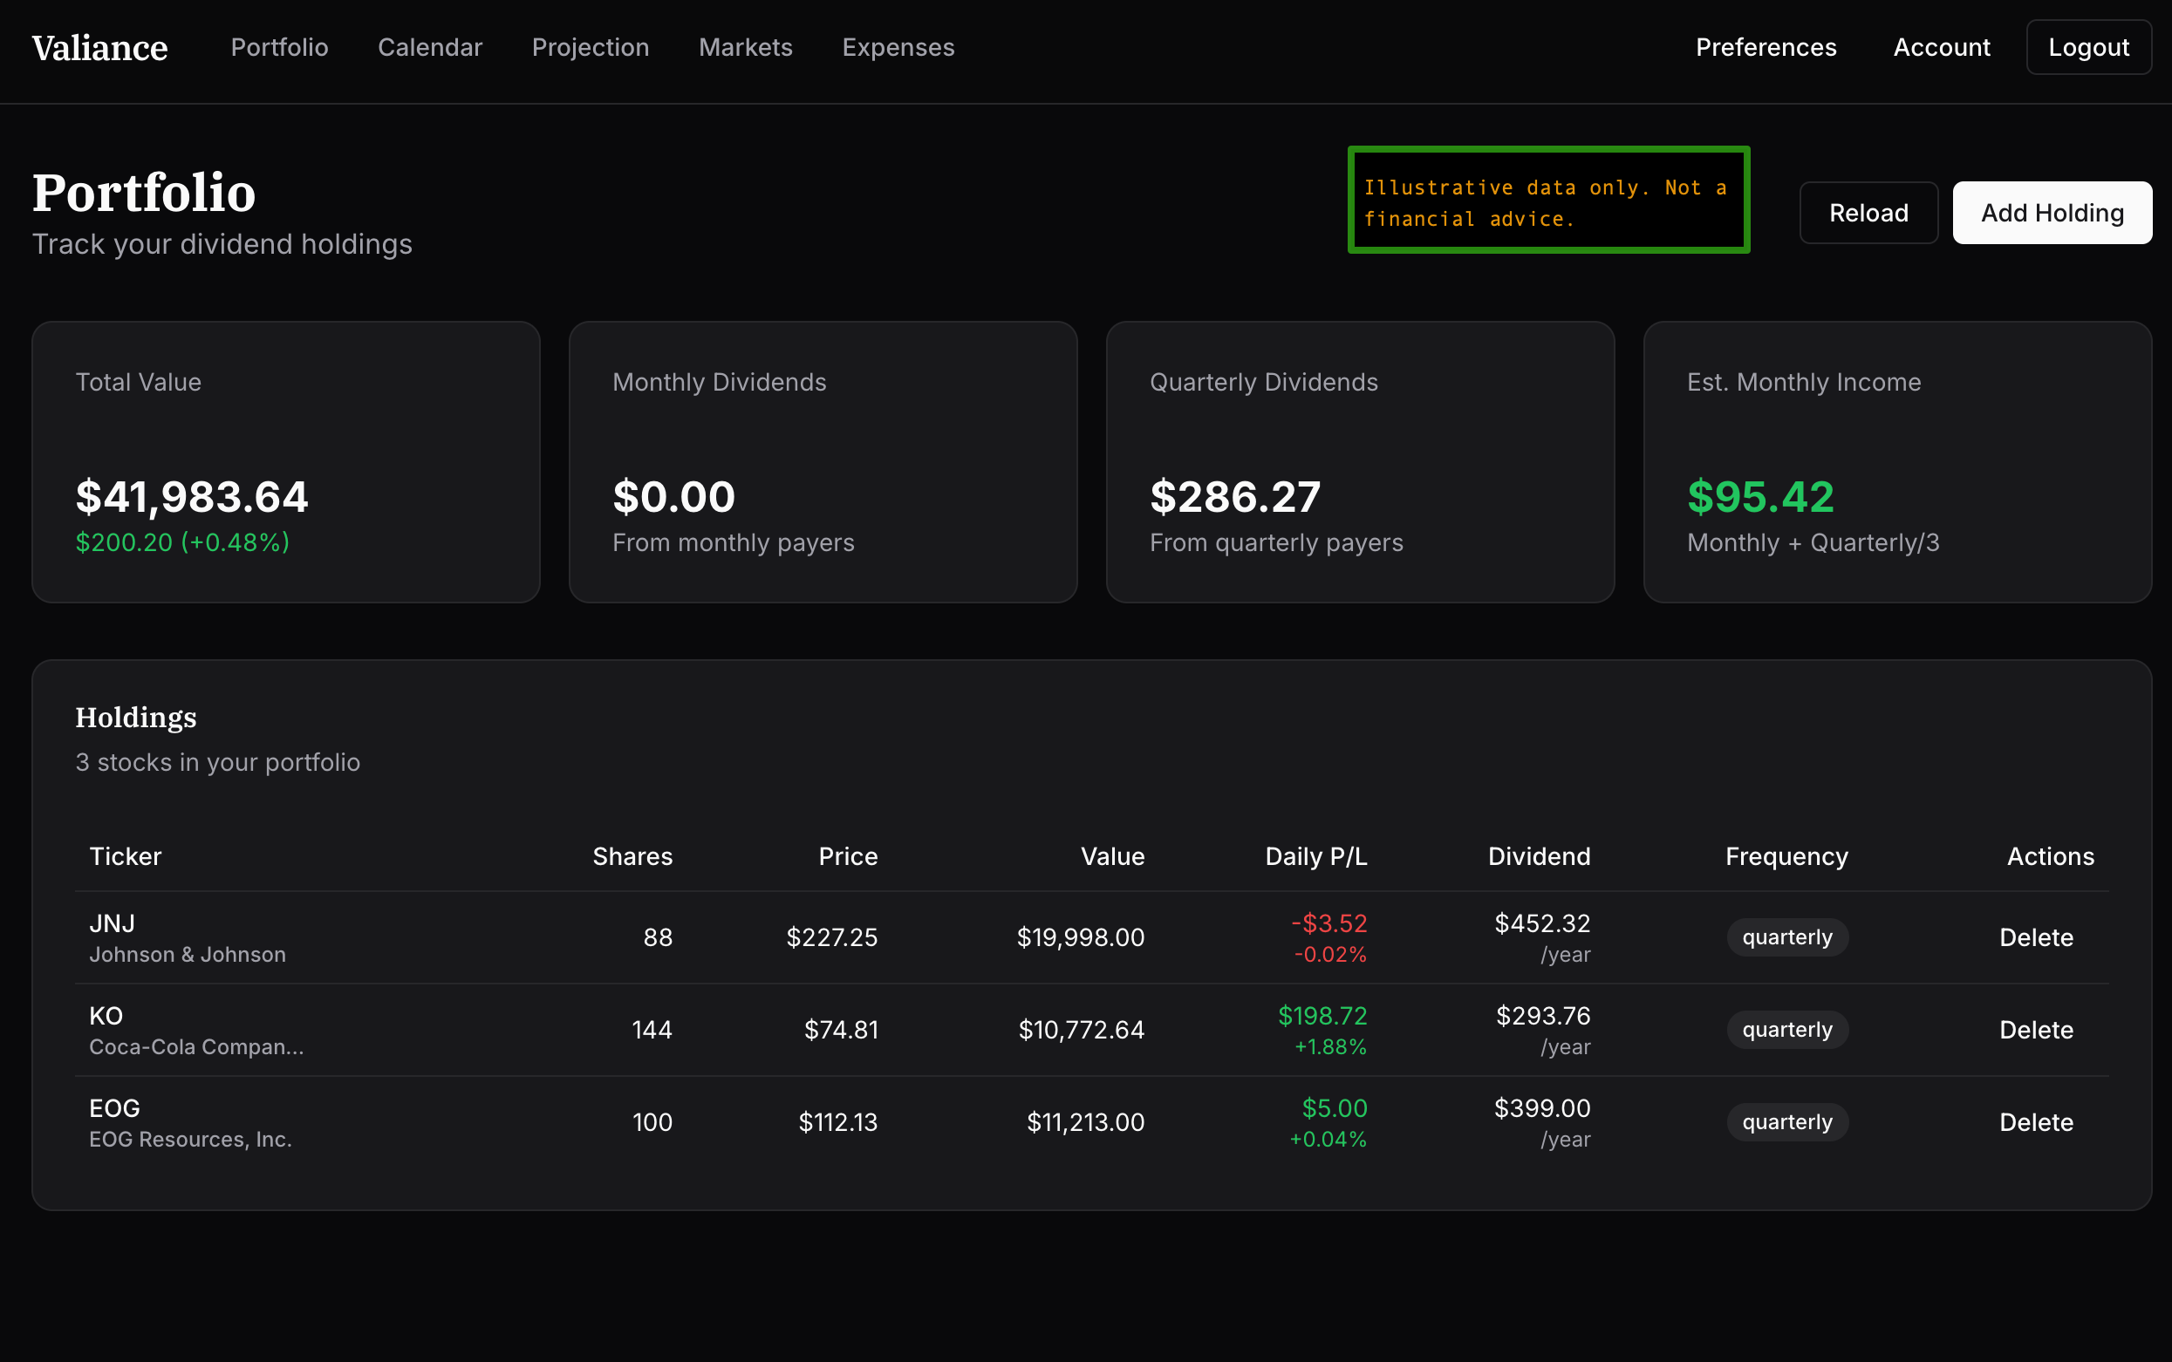Click the Valiance logo
Screen dimensions: 2172x1362
[99, 48]
